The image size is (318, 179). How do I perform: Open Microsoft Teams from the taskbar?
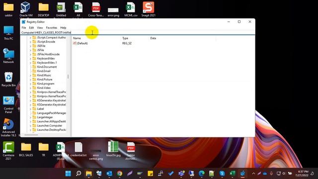click(x=181, y=174)
